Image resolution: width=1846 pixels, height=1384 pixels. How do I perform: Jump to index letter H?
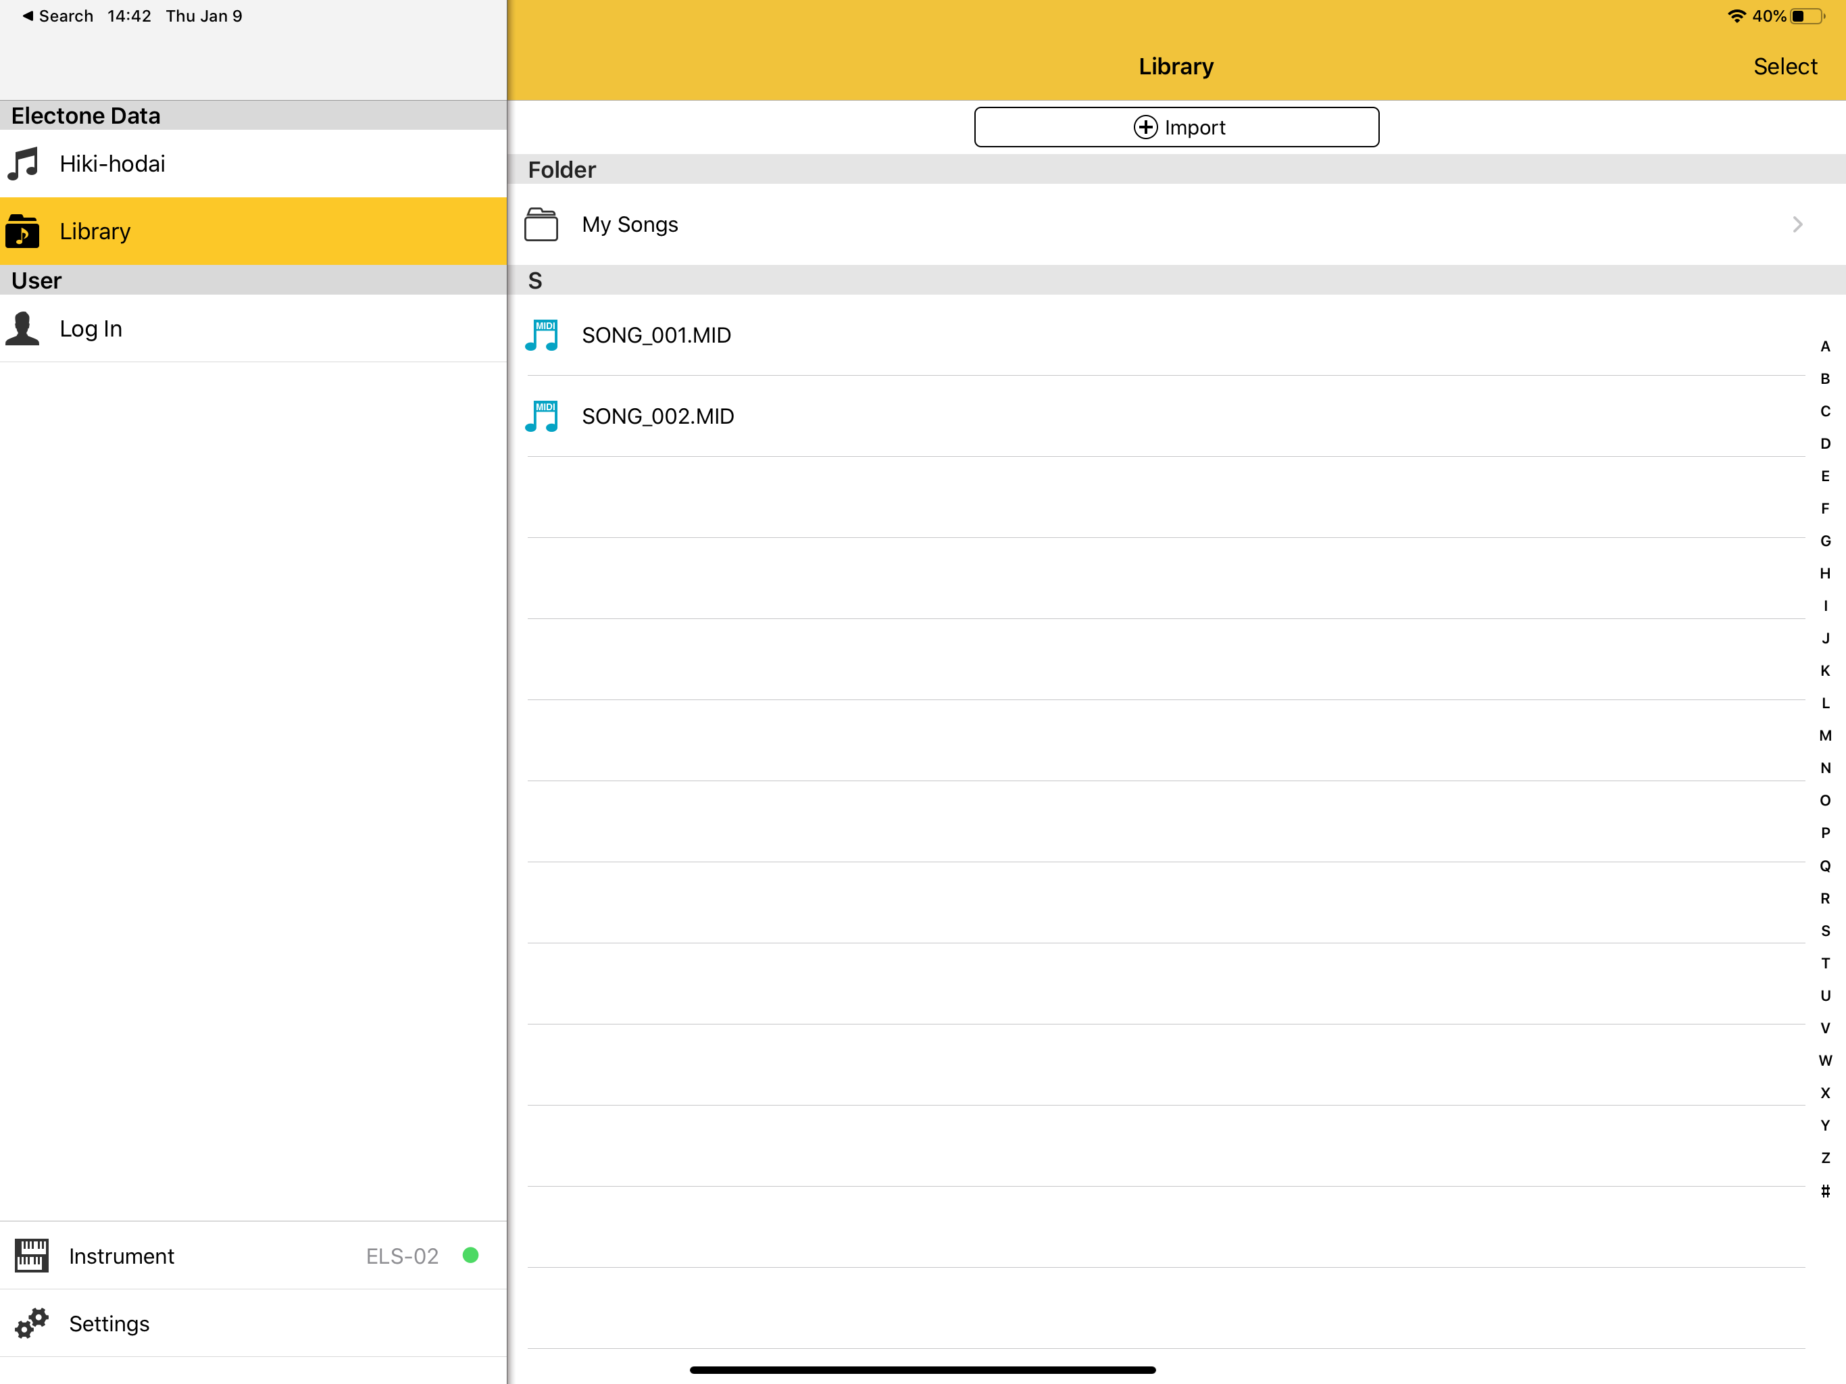pos(1825,574)
